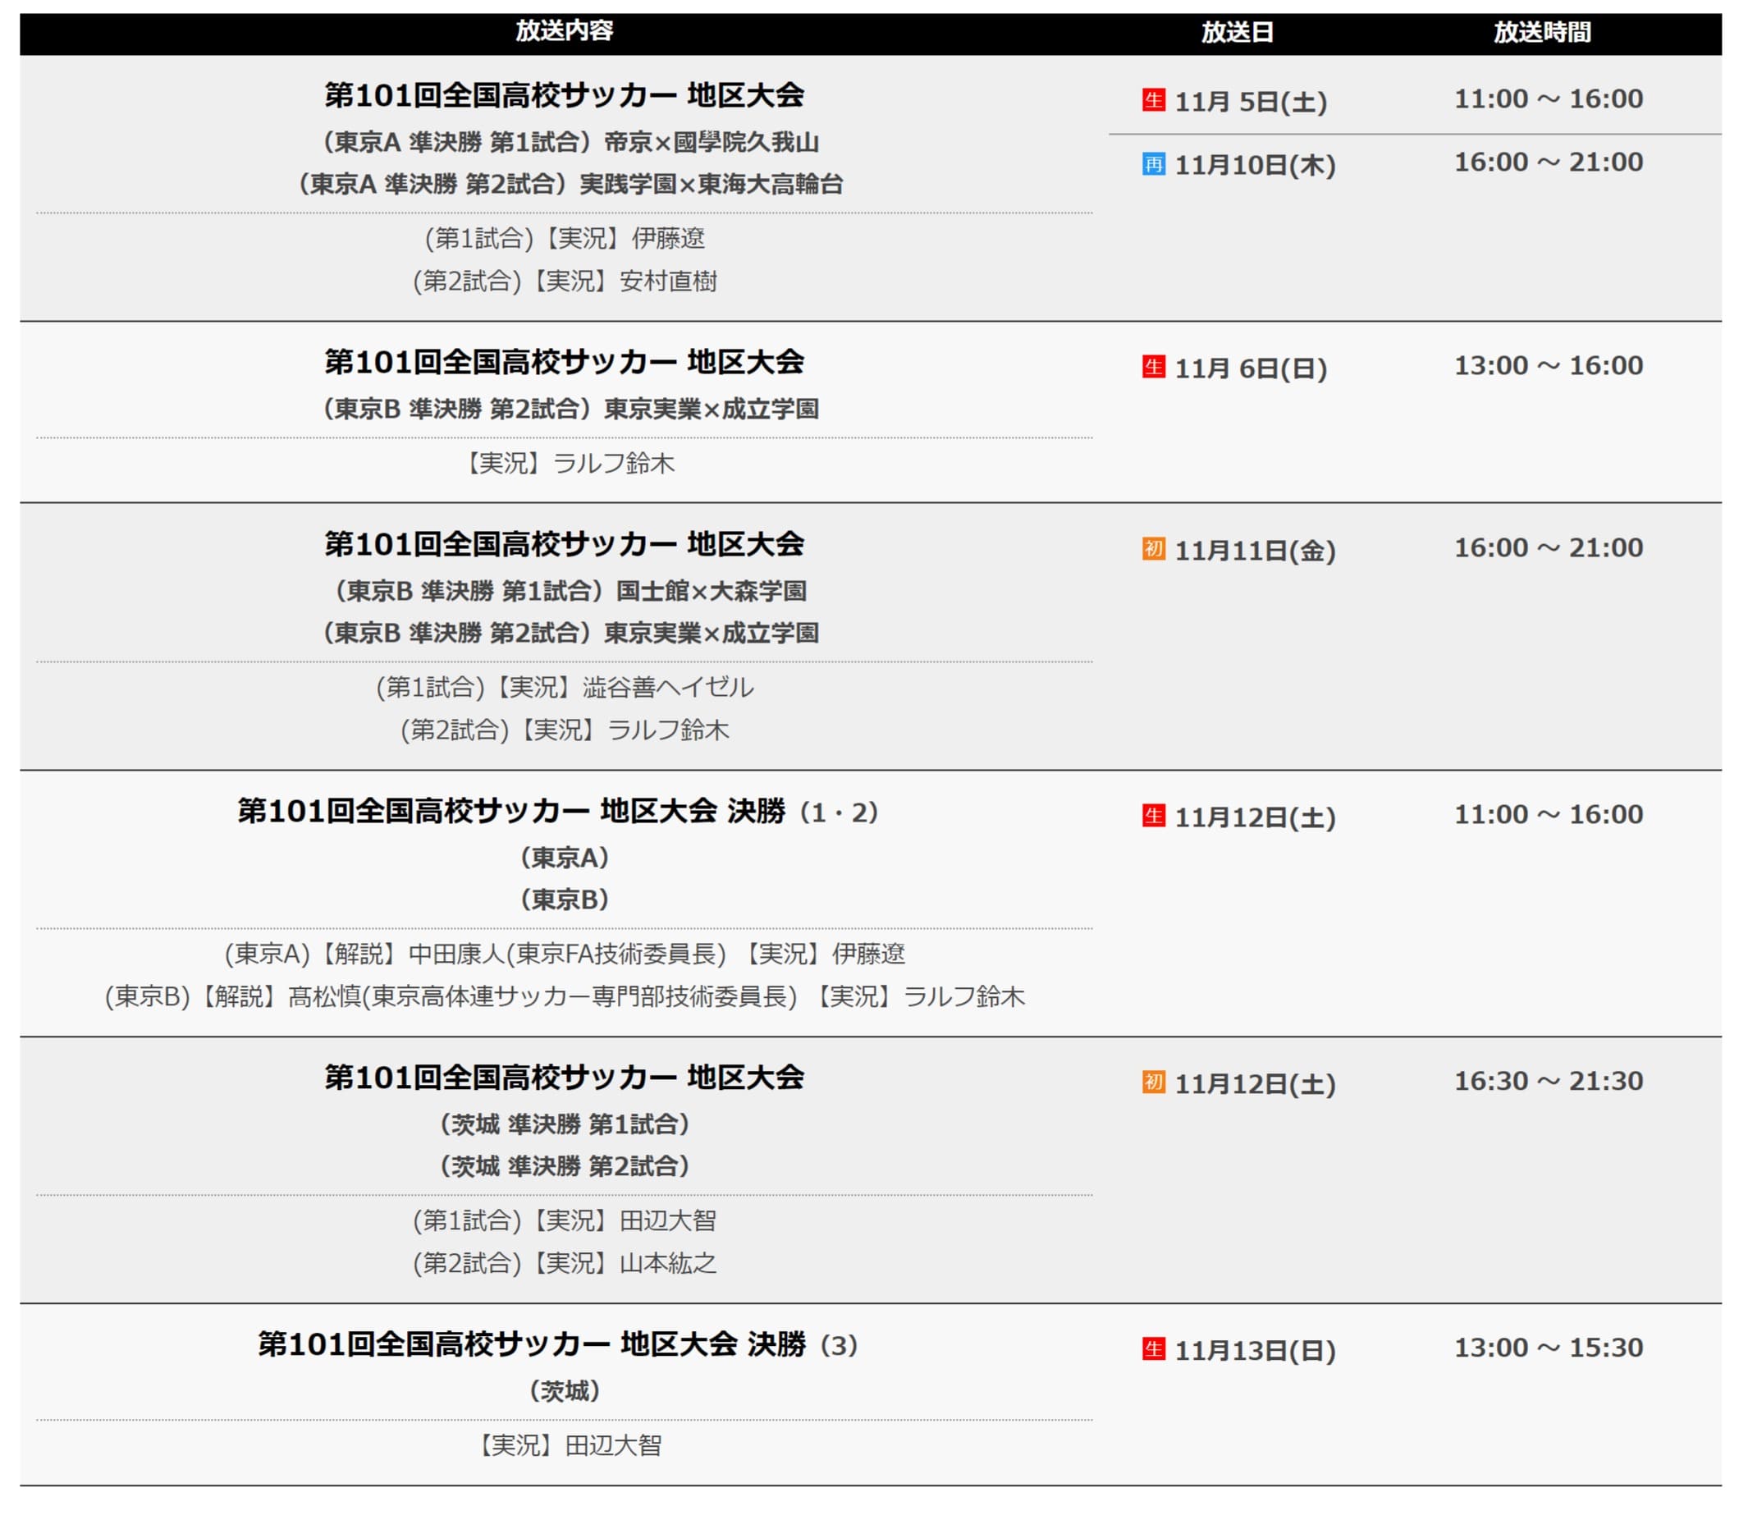Click time 11:00 ～ 16:00 for 11月 5日
Screen dimensions: 1748x1515
[x=1548, y=99]
